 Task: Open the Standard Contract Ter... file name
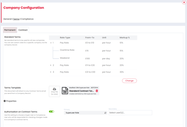coord(81,91)
